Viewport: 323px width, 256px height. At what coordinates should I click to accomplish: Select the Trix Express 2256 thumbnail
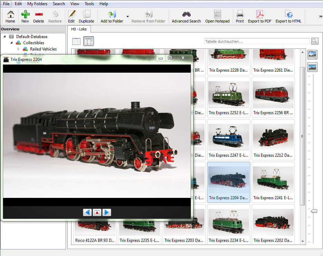click(x=273, y=97)
